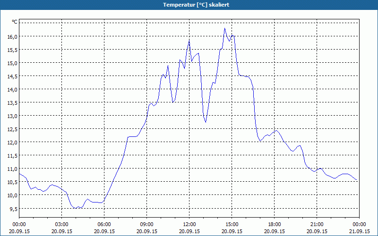The image size is (378, 236).
Task: Select the 14,0 y-axis label
Action: [x=12, y=90]
